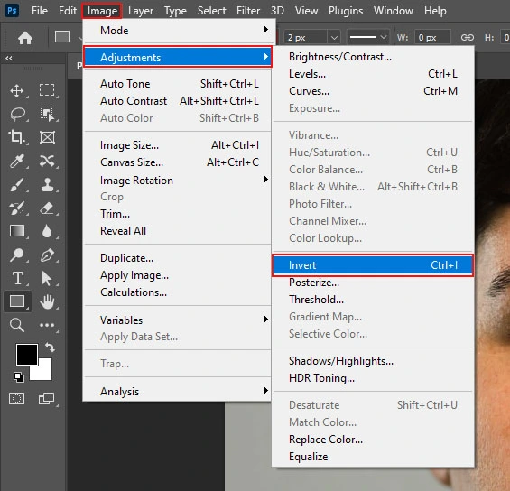Screen dimensions: 510x491
Task: Select the Frame tool
Action: coord(47,137)
